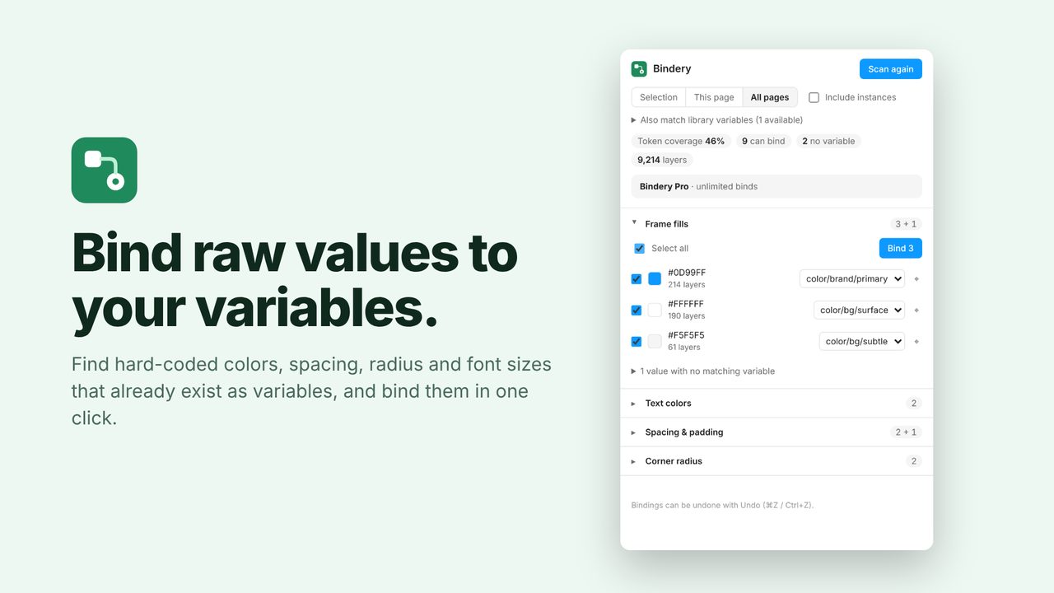
Task: Click the 9 can bind chip
Action: [x=763, y=142]
